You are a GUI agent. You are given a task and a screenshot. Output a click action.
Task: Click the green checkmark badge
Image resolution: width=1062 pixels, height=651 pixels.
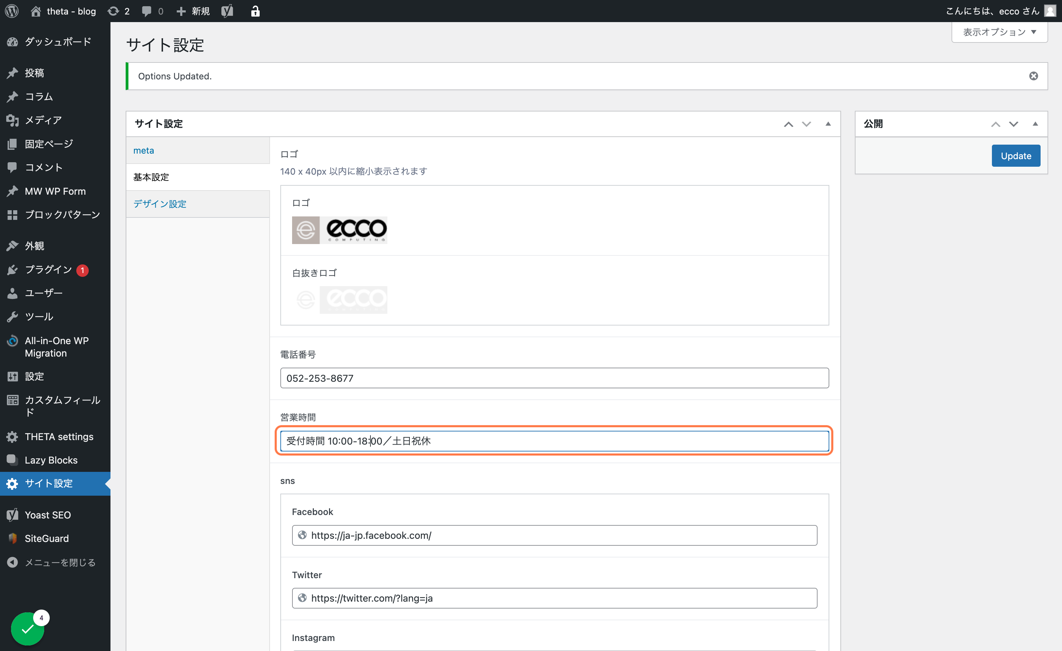[28, 629]
